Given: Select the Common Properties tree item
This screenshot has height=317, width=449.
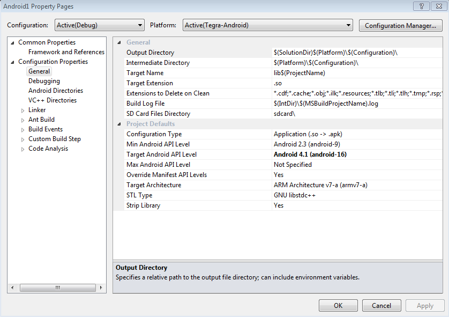Looking at the screenshot, I should 47,42.
